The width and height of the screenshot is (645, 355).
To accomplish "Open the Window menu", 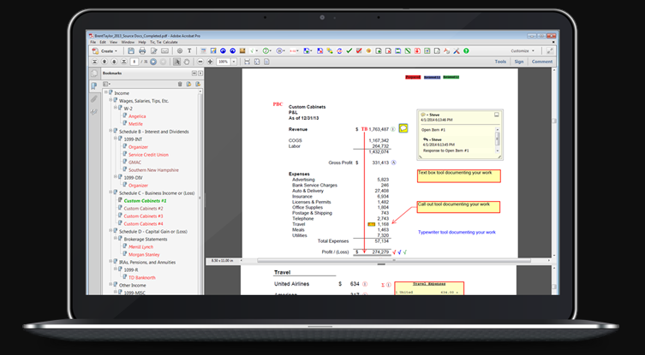I will click(x=128, y=42).
